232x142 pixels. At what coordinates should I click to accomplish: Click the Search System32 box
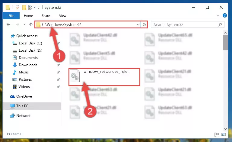(x=187, y=24)
